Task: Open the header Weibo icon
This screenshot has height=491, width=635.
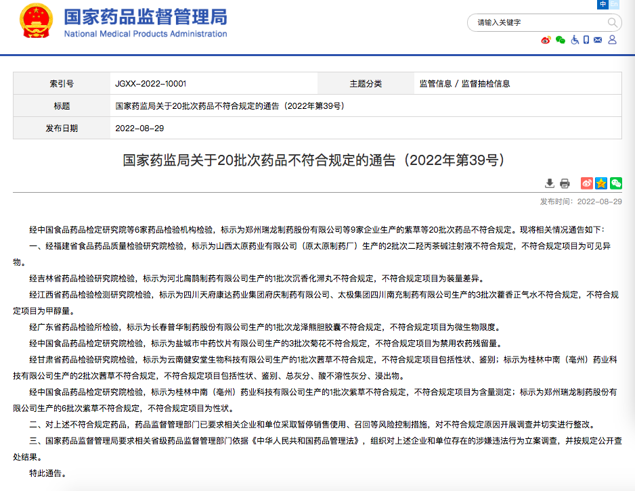Action: click(x=546, y=41)
